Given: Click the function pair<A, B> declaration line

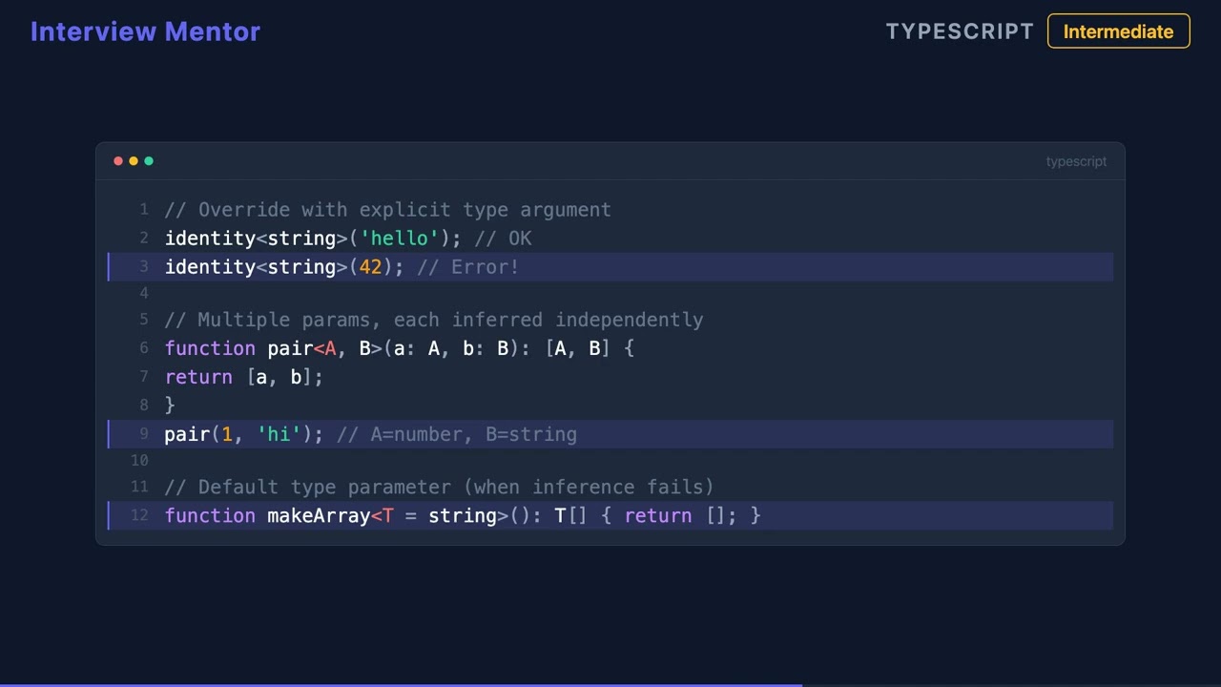Looking at the screenshot, I should coord(400,348).
